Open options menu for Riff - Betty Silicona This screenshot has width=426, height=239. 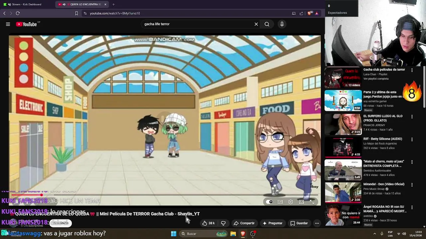click(412, 139)
